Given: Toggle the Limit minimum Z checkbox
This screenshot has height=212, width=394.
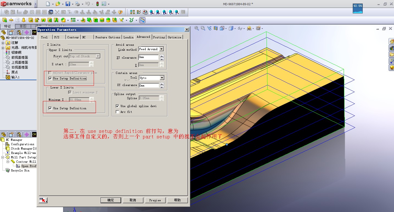Looking at the screenshot, I should pos(70,92).
